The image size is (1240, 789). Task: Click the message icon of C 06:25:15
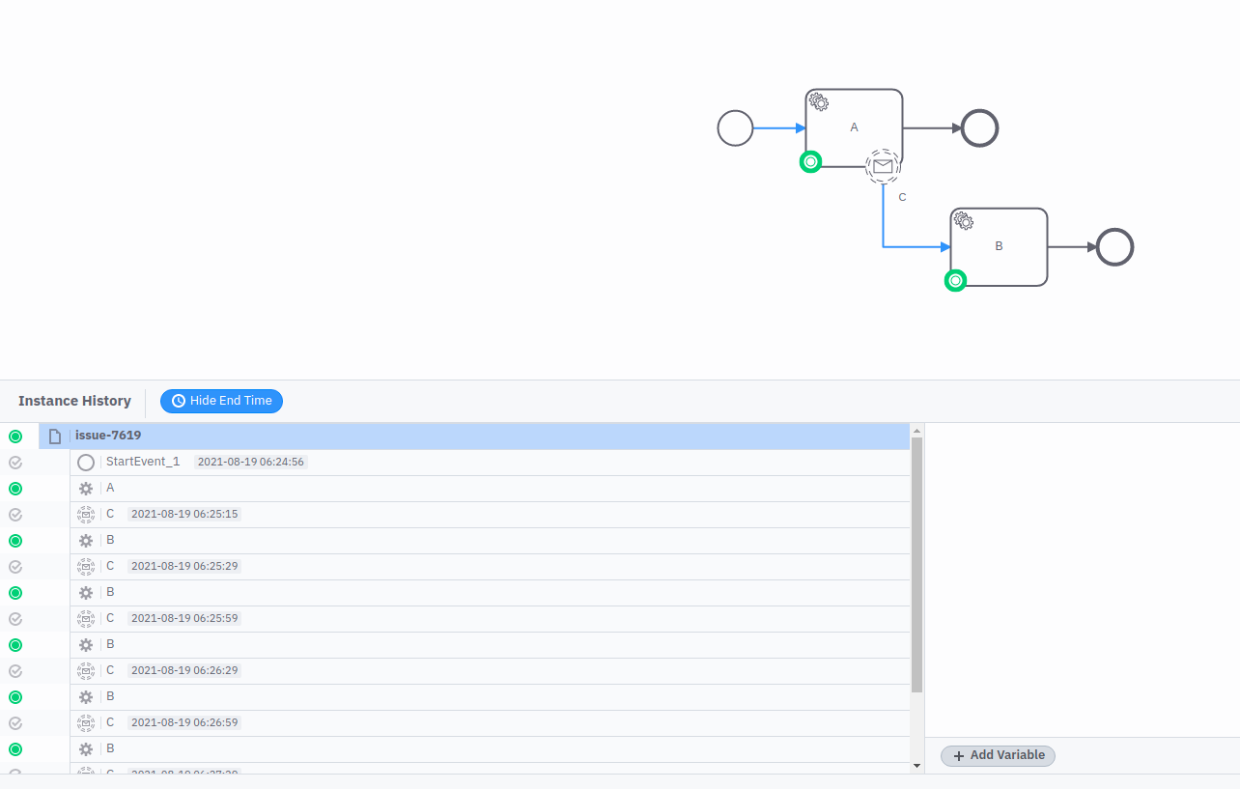(86, 515)
